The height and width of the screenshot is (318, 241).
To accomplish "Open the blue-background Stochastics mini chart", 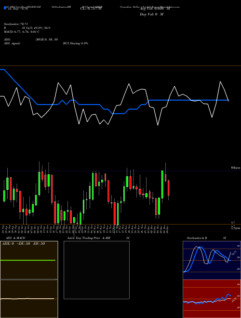I will tap(212, 260).
